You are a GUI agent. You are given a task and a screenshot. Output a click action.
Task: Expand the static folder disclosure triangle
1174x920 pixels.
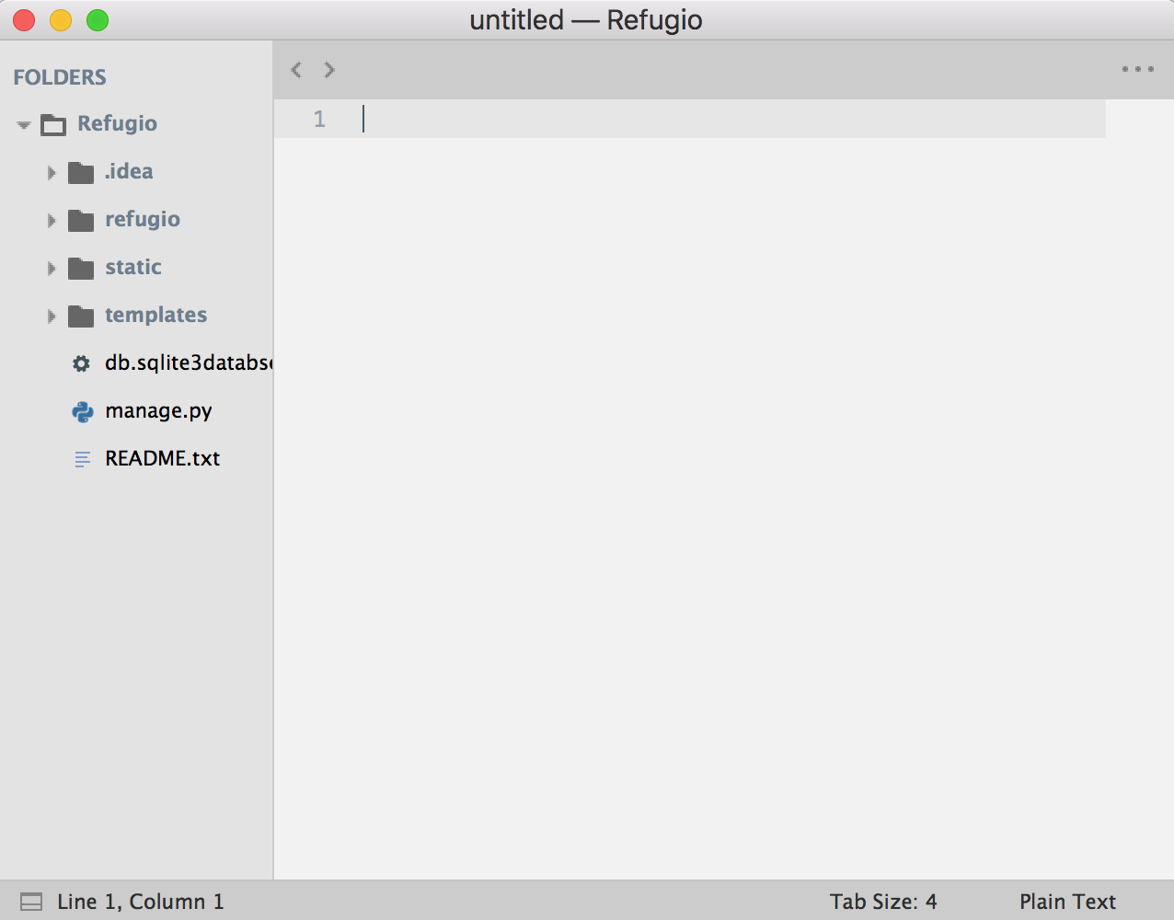(52, 268)
